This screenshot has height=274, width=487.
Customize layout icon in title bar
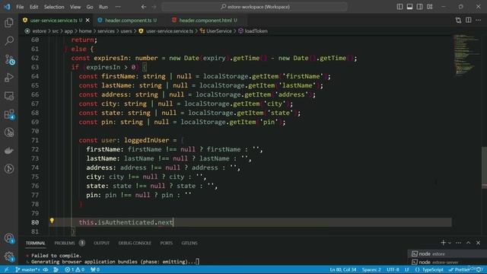[429, 7]
